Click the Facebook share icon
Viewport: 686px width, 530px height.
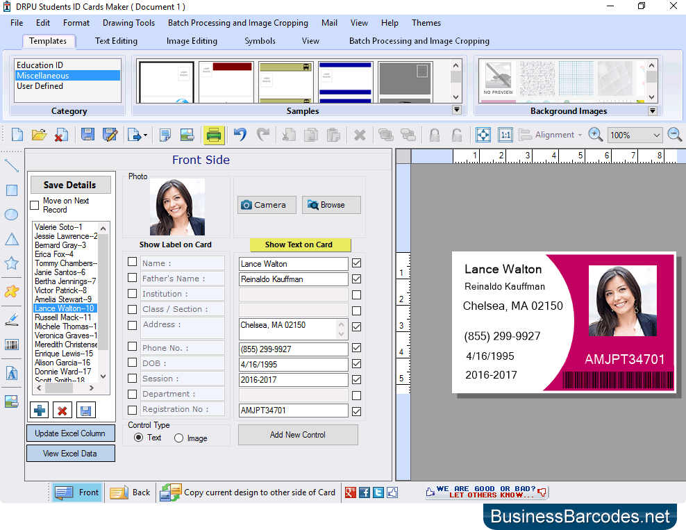point(365,492)
